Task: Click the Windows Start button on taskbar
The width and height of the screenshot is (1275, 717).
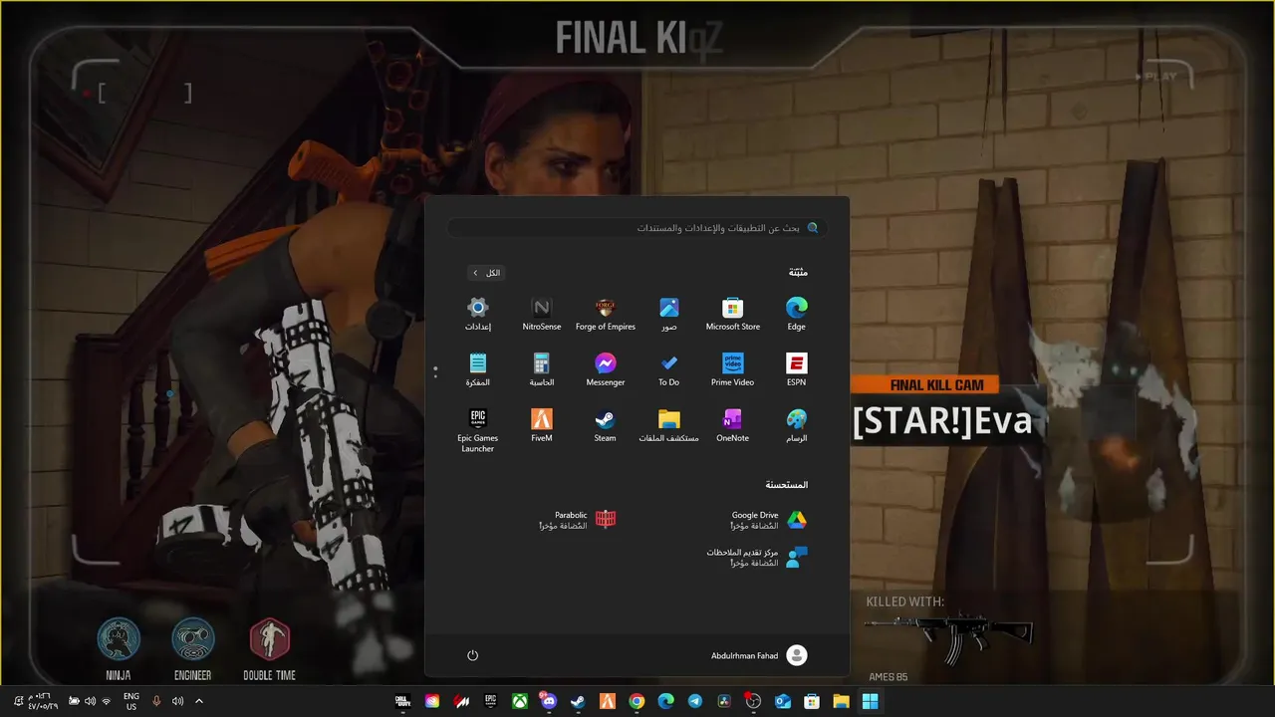Action: coord(870,701)
